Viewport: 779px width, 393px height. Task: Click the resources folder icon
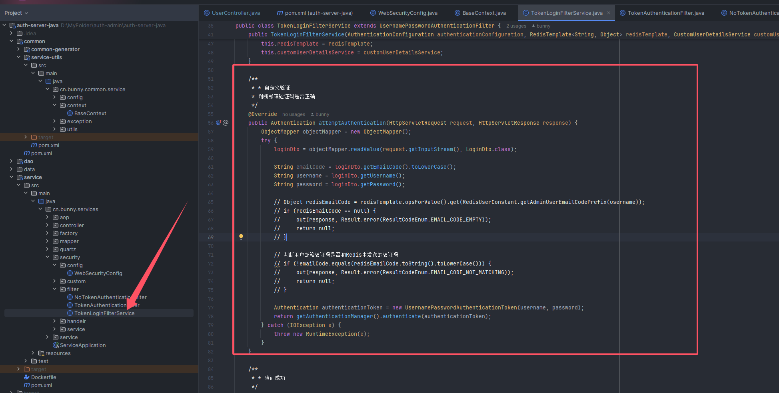tap(41, 353)
